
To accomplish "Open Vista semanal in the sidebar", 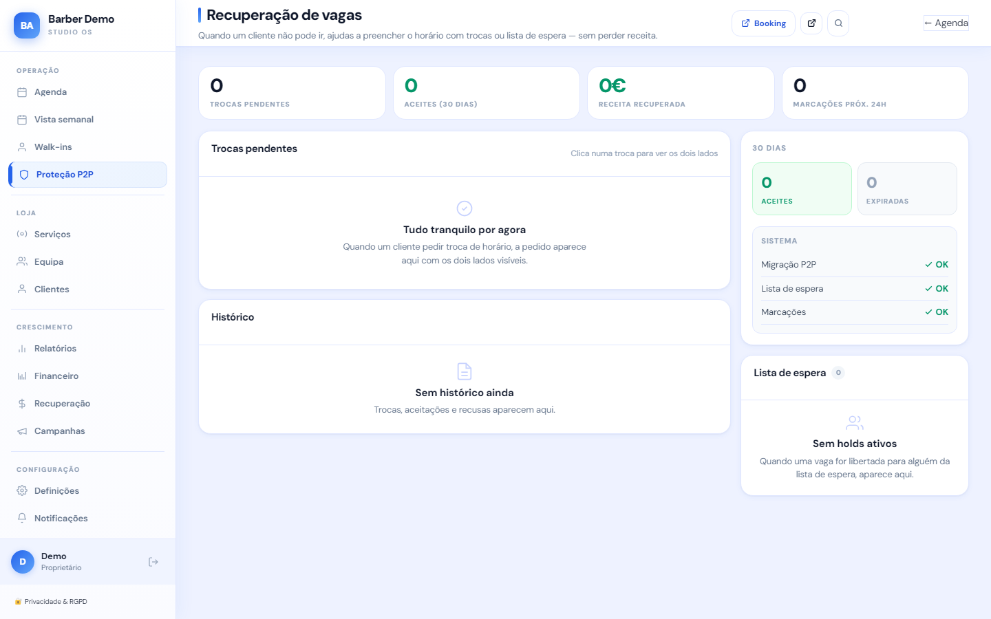I will [x=87, y=120].
